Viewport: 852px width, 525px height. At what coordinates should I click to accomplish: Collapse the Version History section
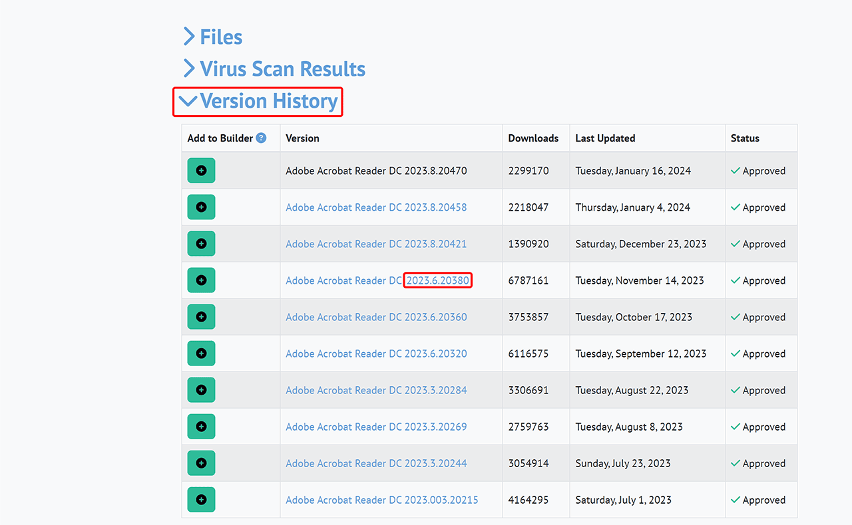[258, 102]
